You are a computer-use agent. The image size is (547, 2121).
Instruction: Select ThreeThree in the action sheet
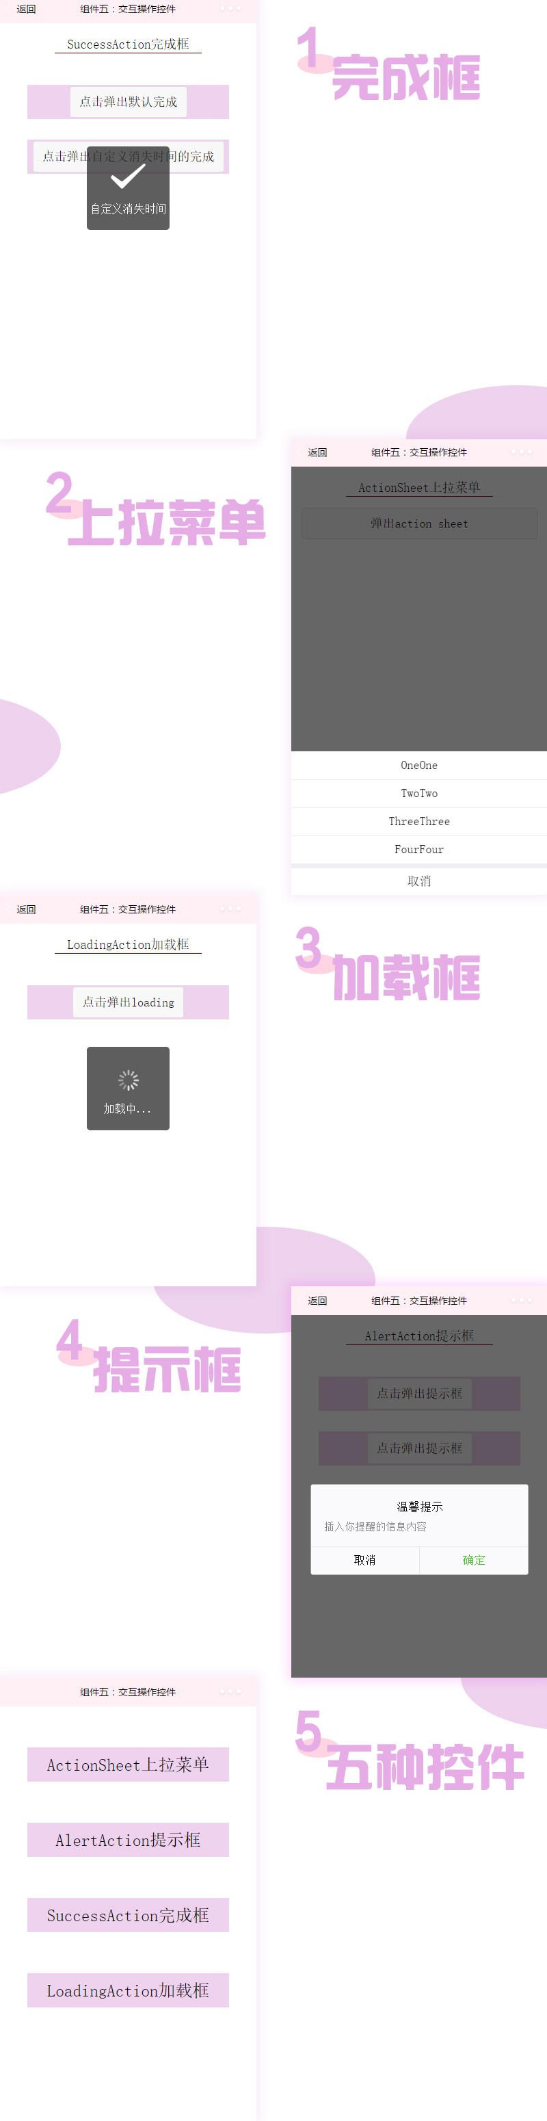click(418, 821)
